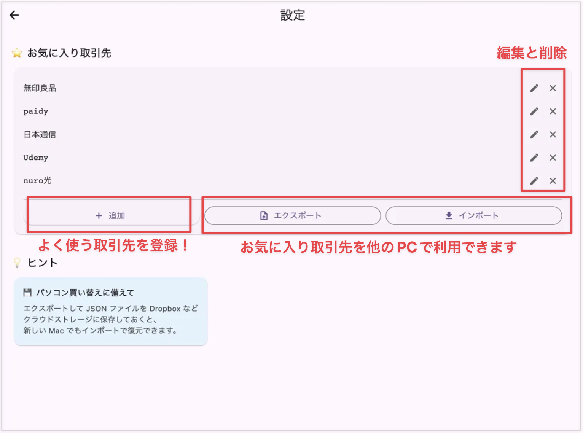Edit the 日本通信 entry
Image resolution: width=583 pixels, height=433 pixels.
pyautogui.click(x=534, y=135)
